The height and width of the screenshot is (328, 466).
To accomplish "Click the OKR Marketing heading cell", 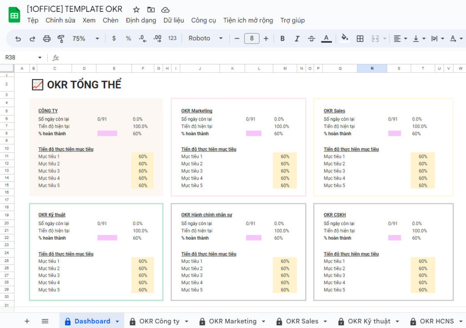I will point(197,111).
